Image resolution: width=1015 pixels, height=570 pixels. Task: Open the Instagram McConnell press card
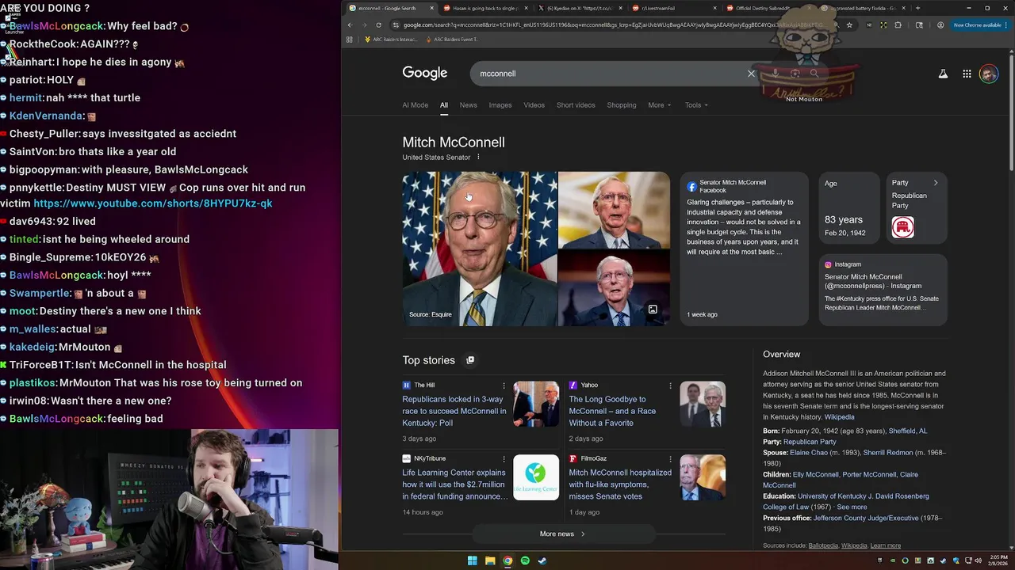point(883,290)
